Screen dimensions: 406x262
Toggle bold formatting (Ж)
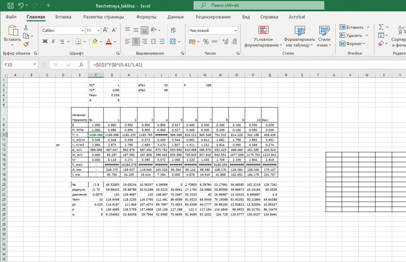(x=45, y=41)
